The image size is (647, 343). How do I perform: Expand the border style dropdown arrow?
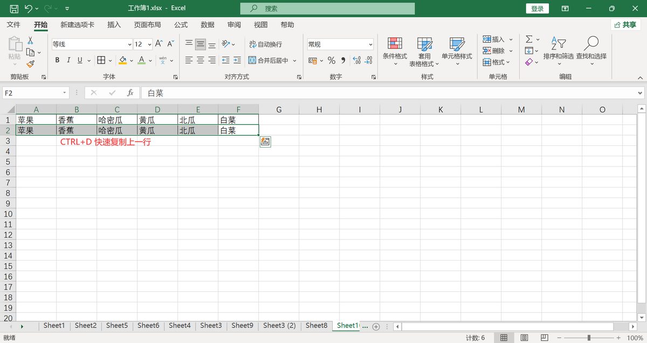[x=111, y=60]
